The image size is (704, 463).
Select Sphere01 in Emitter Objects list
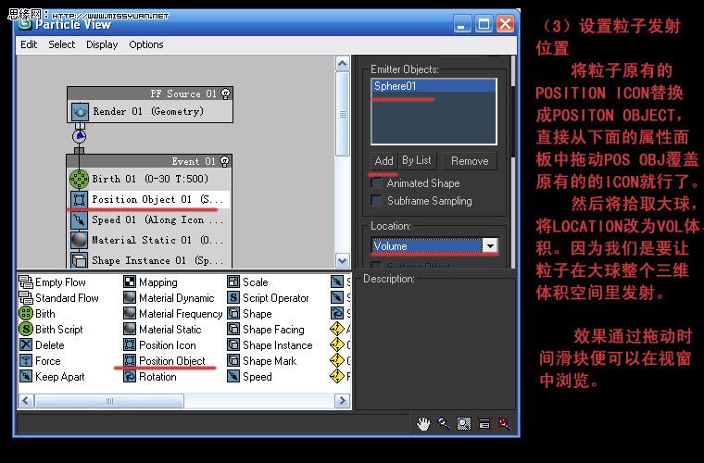(434, 86)
